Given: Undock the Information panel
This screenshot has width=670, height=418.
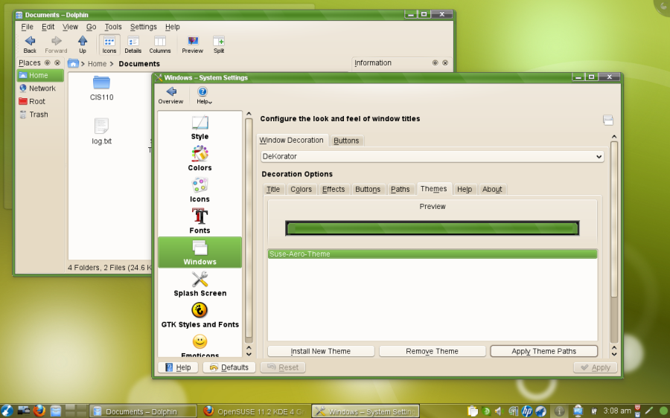Looking at the screenshot, I should (435, 62).
